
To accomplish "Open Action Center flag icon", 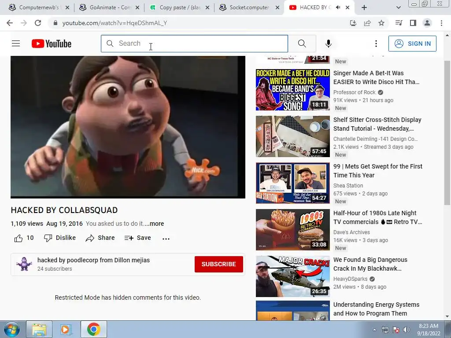I will [x=396, y=330].
